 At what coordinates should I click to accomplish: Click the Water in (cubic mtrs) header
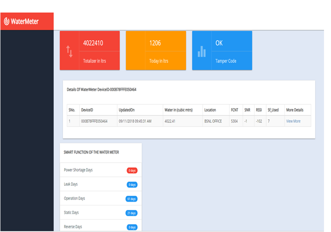click(178, 110)
